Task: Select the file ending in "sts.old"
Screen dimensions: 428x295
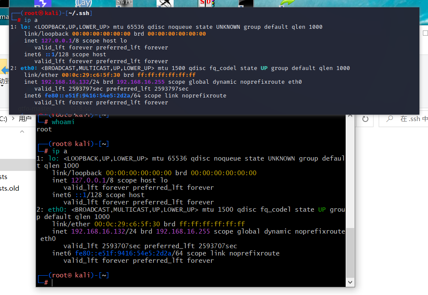Action: click(x=9, y=189)
